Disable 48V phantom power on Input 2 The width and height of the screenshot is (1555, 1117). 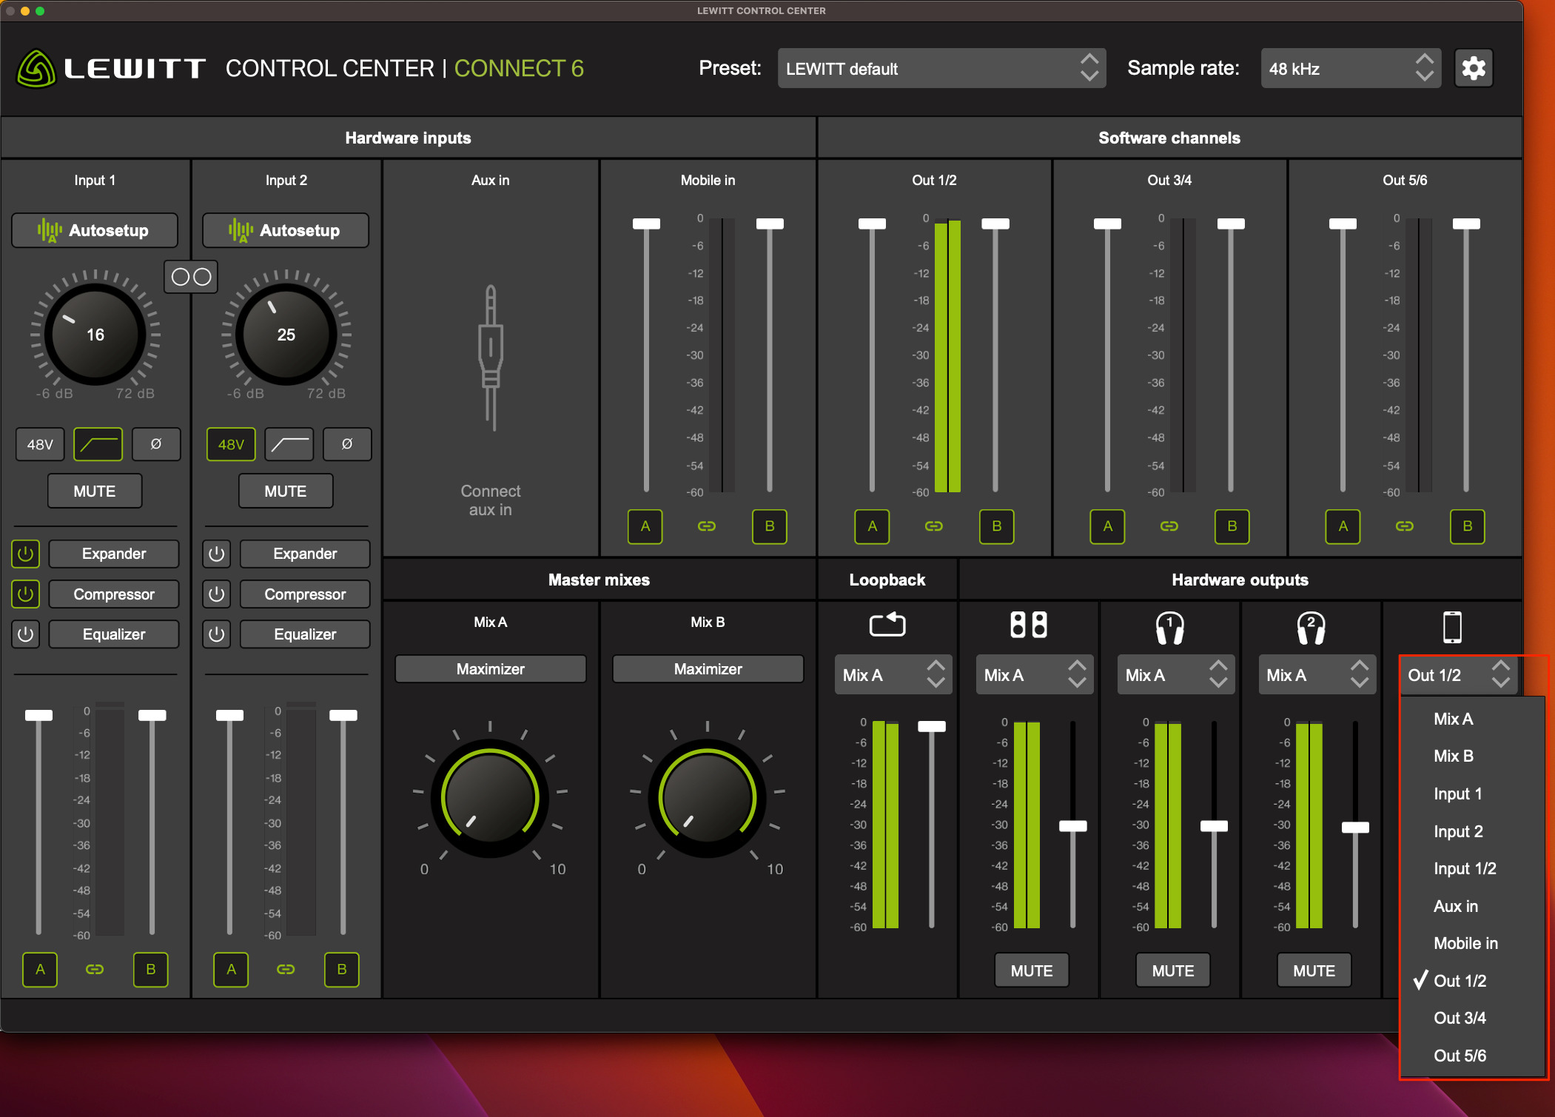pos(231,444)
